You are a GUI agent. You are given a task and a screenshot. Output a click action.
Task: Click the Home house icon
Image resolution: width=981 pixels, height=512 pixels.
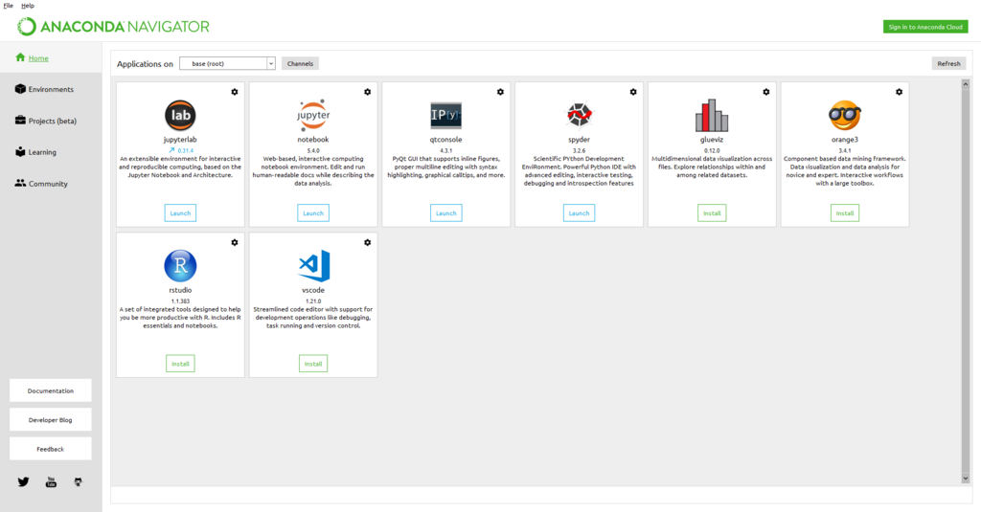tap(20, 57)
